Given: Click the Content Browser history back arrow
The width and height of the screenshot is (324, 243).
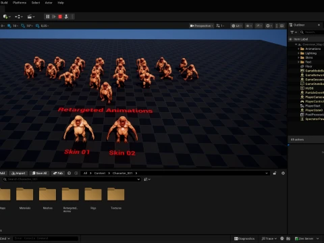Looking at the screenshot, I should [x=69, y=173].
